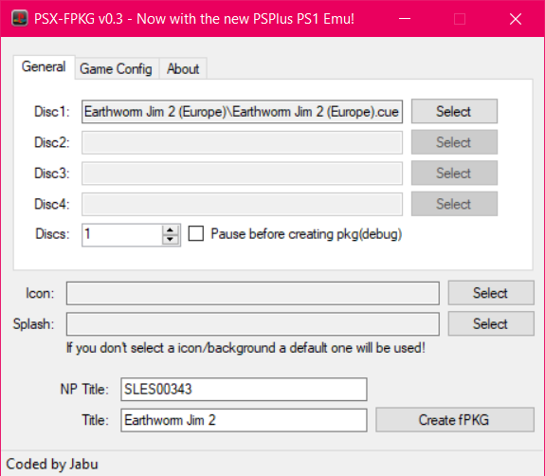The height and width of the screenshot is (476, 545).
Task: Click the Discs number field
Action: [x=122, y=235]
